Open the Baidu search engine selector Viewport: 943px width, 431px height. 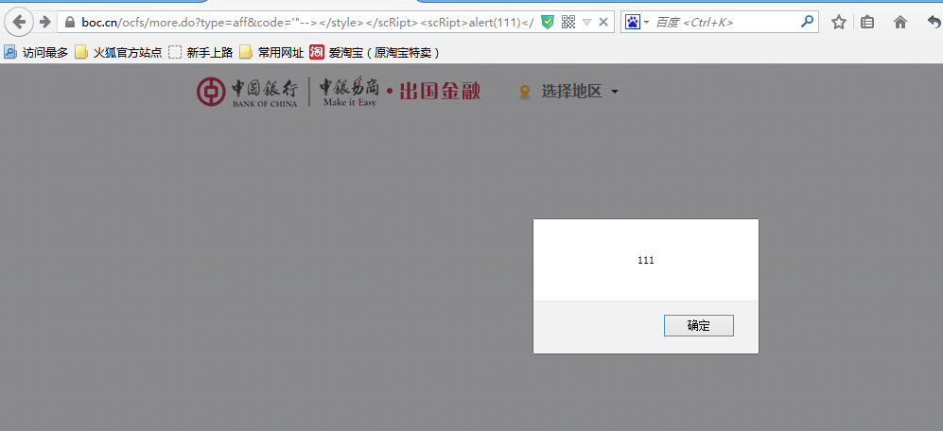637,23
